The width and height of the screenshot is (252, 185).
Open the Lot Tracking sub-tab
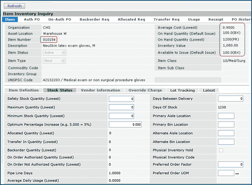[182, 90]
